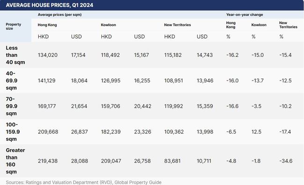304x185 pixels.
Task: Click the 16,255 Kowloon USD value
Action: tap(142, 81)
